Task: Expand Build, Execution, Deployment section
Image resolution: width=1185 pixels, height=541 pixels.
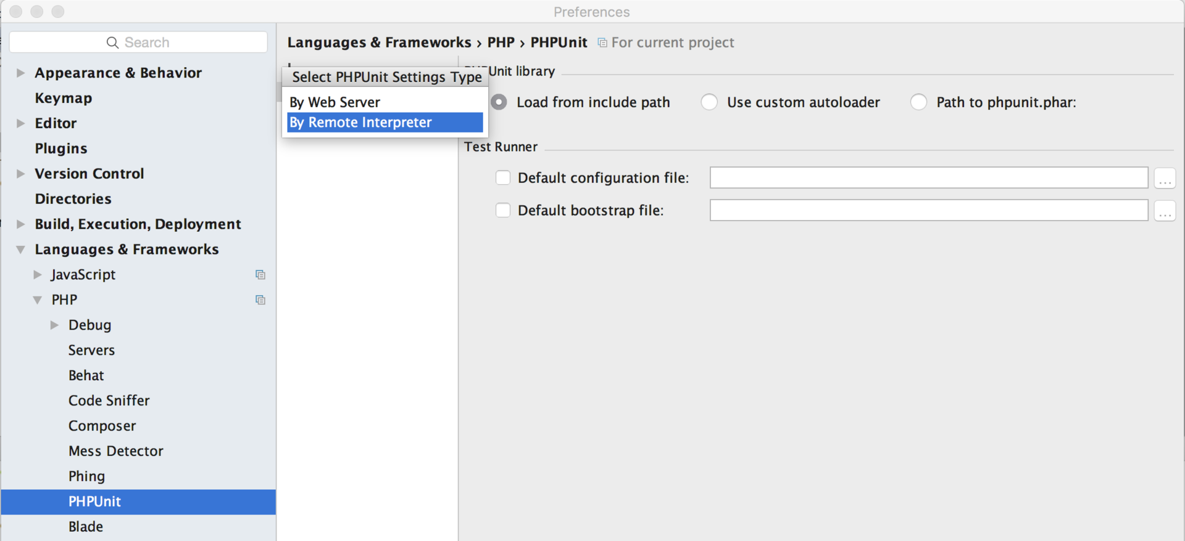Action: [x=20, y=224]
